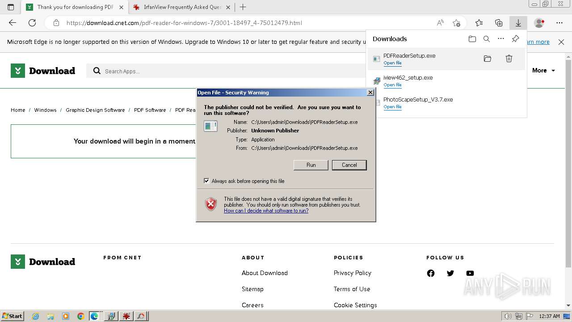Click the Download logo in the page header
Viewport: 572px width, 322px height.
point(43,71)
